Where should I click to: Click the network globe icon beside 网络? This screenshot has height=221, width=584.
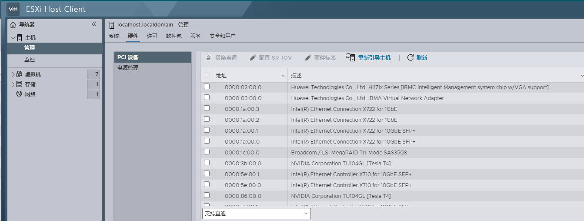tap(19, 94)
